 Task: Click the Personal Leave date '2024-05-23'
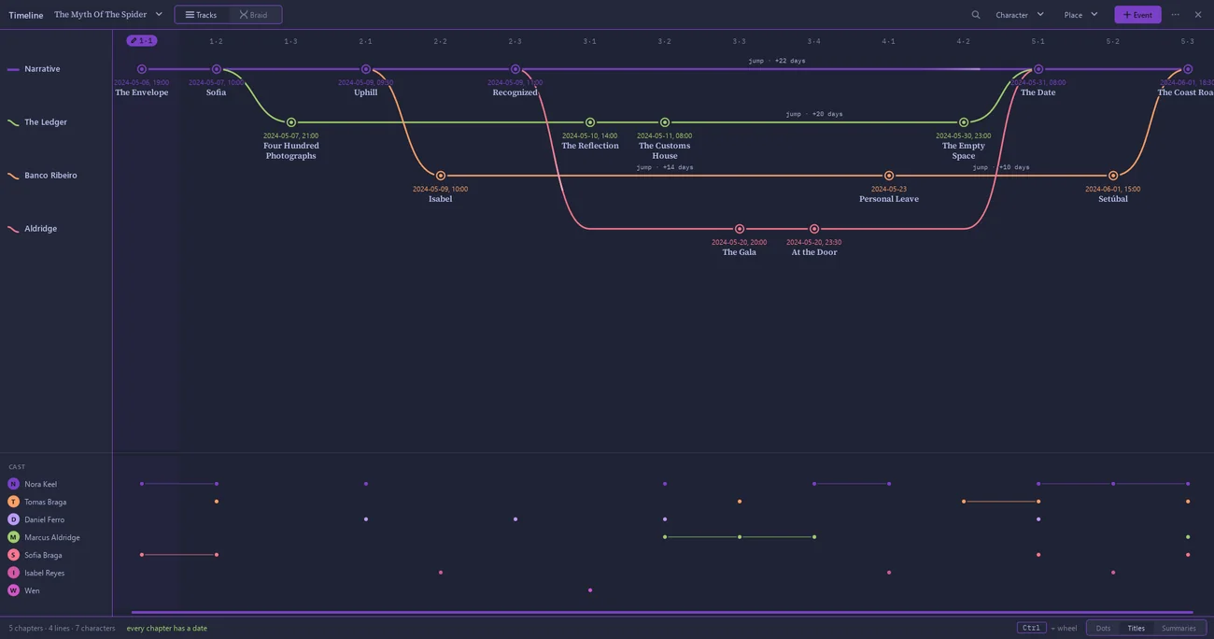889,189
